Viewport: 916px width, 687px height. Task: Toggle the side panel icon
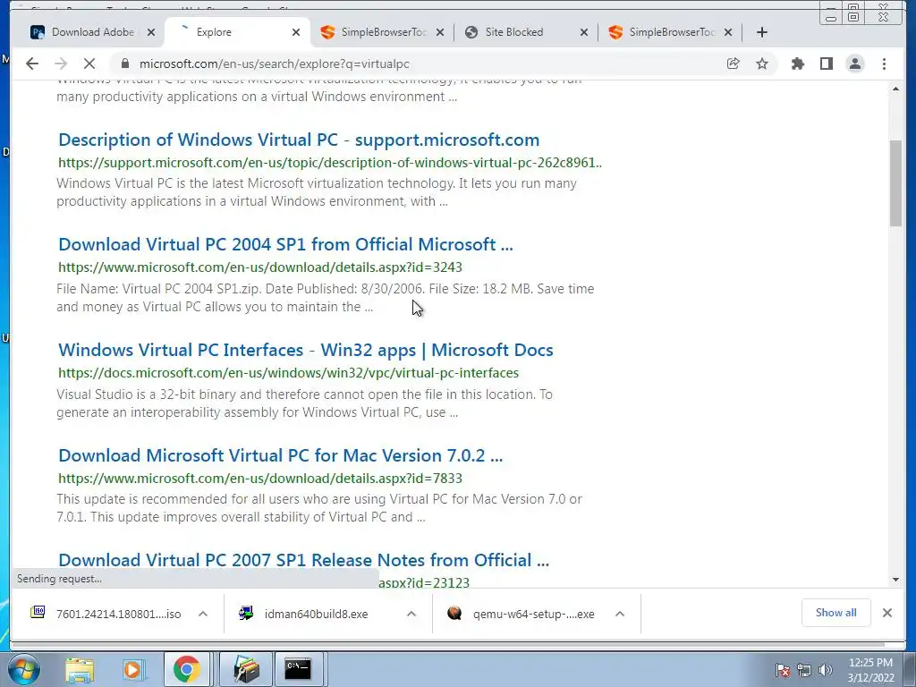826,64
